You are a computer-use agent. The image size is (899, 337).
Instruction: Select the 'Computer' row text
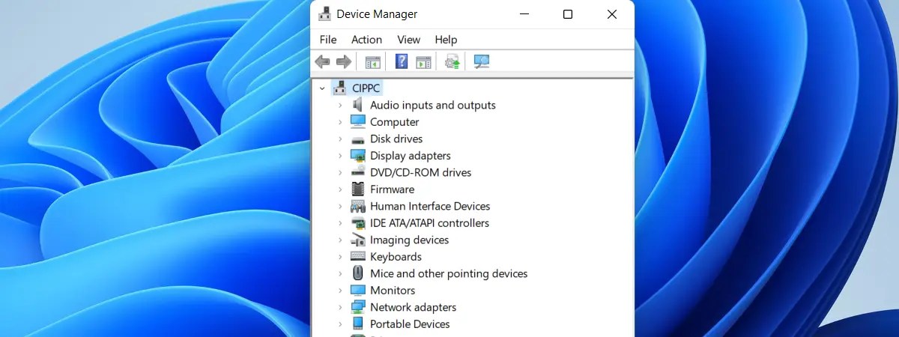(x=395, y=122)
